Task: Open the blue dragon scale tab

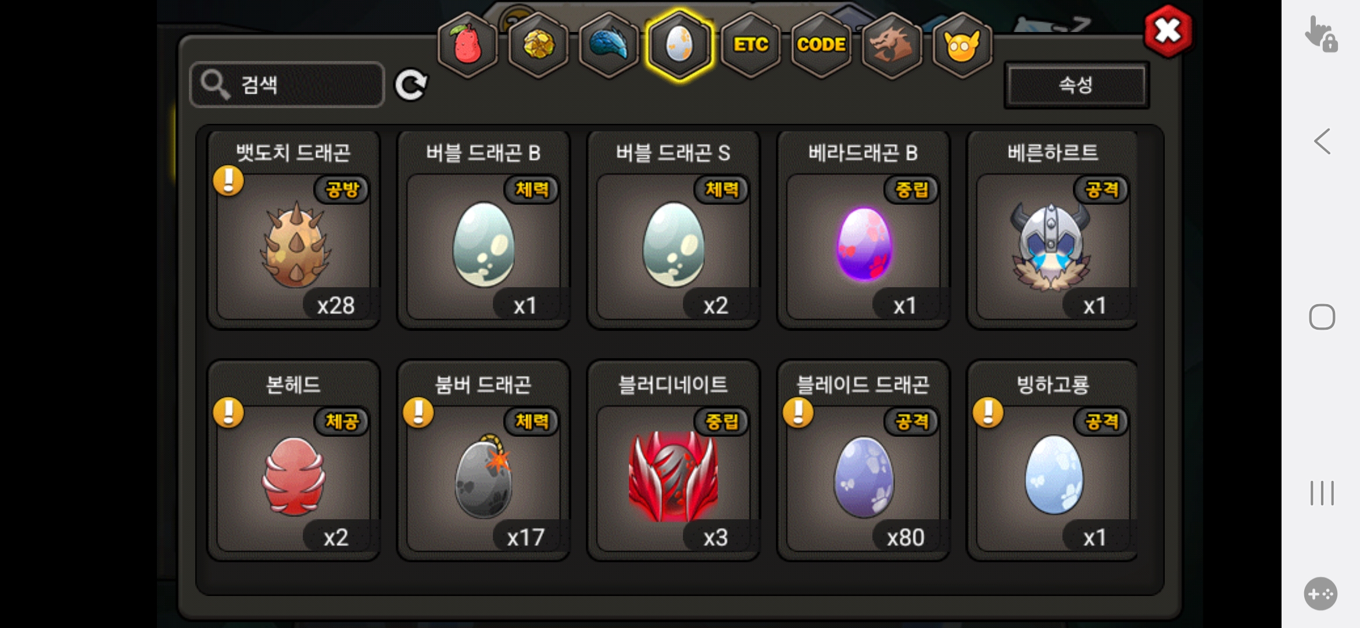Action: pyautogui.click(x=609, y=45)
